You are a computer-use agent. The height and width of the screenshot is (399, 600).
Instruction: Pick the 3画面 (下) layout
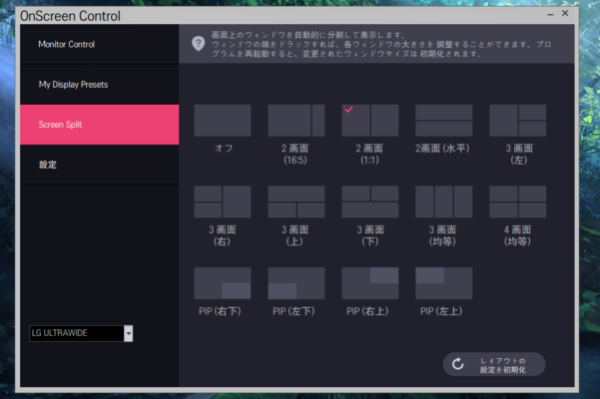(x=370, y=201)
